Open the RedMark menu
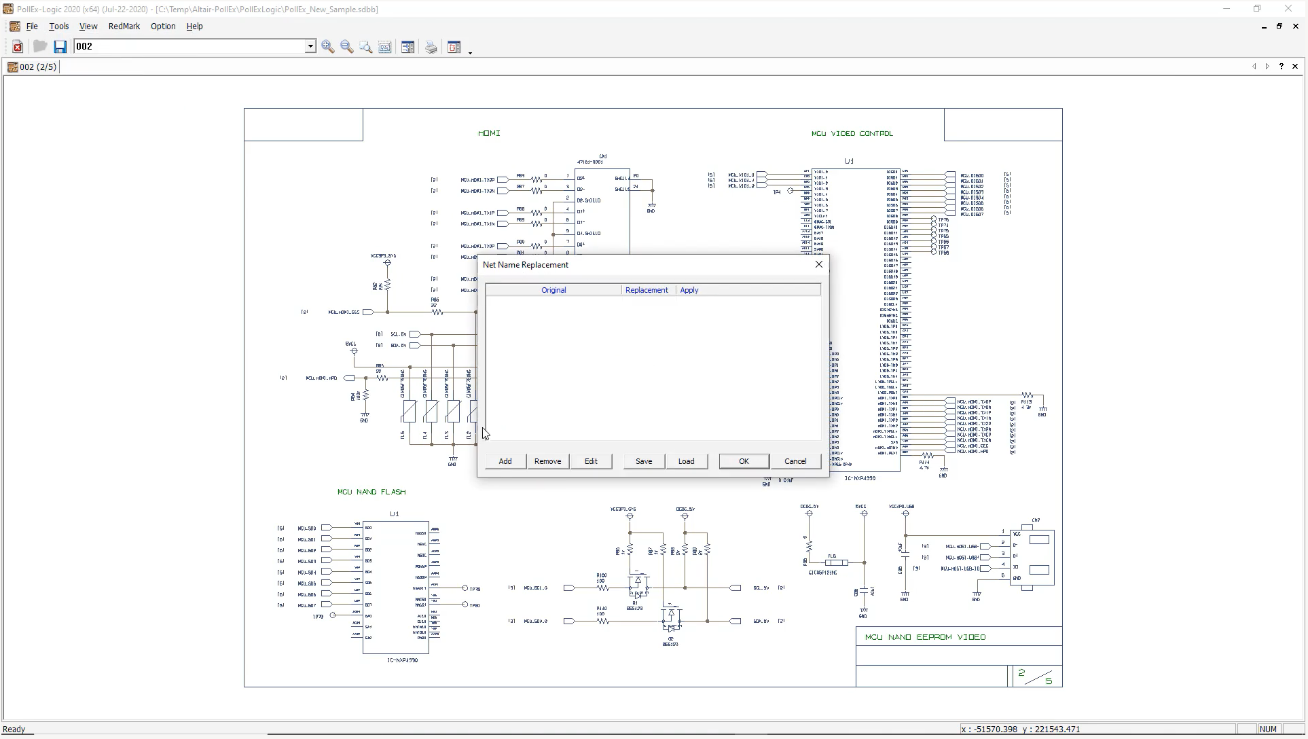 point(124,26)
